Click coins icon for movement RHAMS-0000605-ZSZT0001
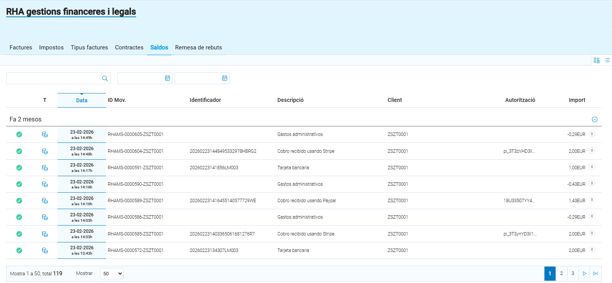The image size is (612, 283). (45, 134)
